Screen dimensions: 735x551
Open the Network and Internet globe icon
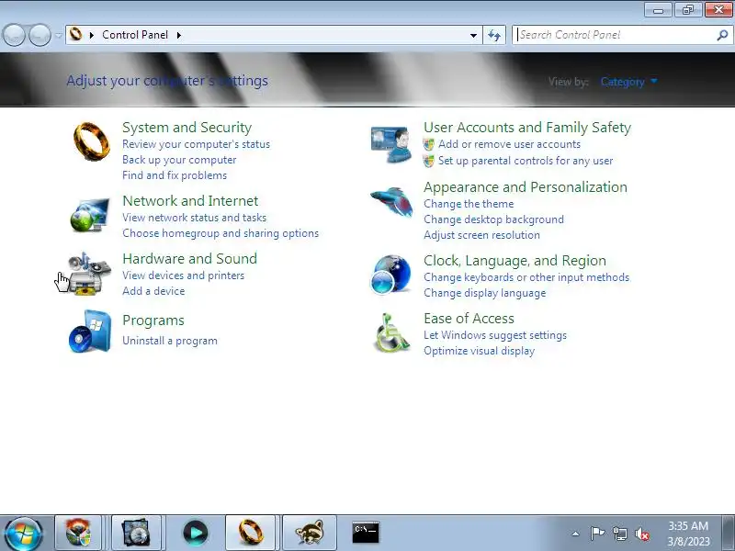90,215
